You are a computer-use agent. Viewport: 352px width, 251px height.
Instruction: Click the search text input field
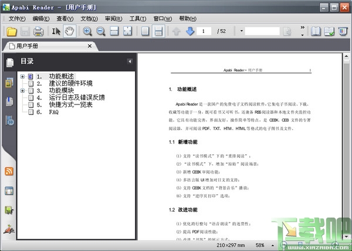[x=262, y=31]
